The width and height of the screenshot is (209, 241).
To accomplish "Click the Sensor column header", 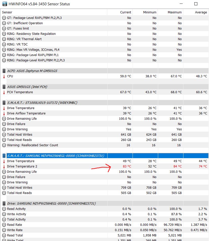I will tap(54, 12).
